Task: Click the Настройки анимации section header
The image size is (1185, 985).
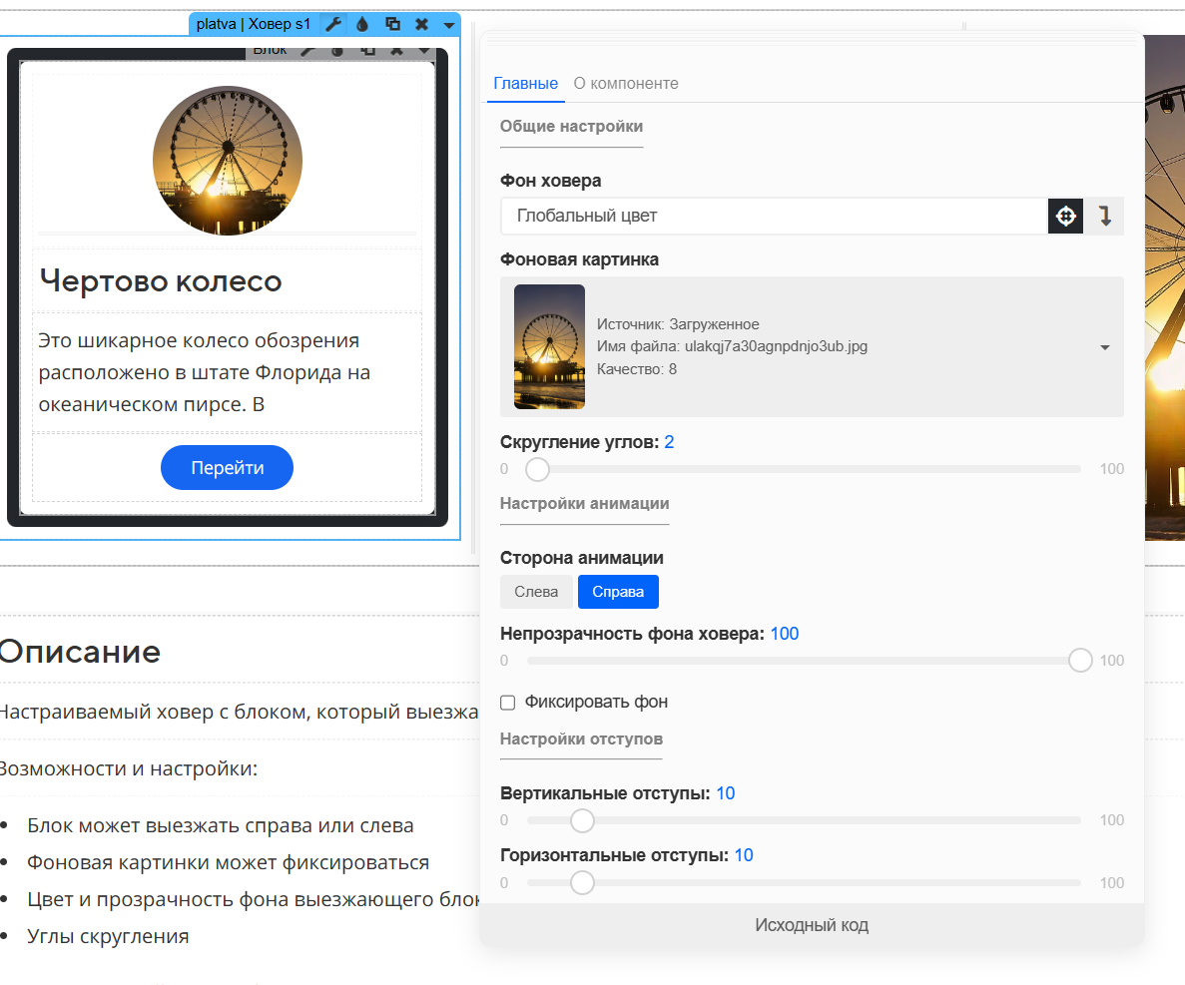Action: click(585, 503)
